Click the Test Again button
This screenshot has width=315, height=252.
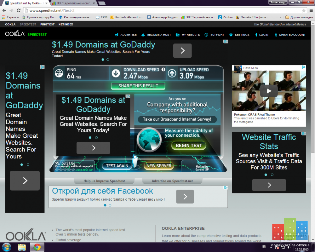coord(117,166)
